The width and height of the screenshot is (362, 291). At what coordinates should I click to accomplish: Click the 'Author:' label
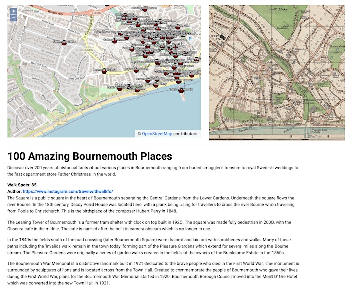14,191
